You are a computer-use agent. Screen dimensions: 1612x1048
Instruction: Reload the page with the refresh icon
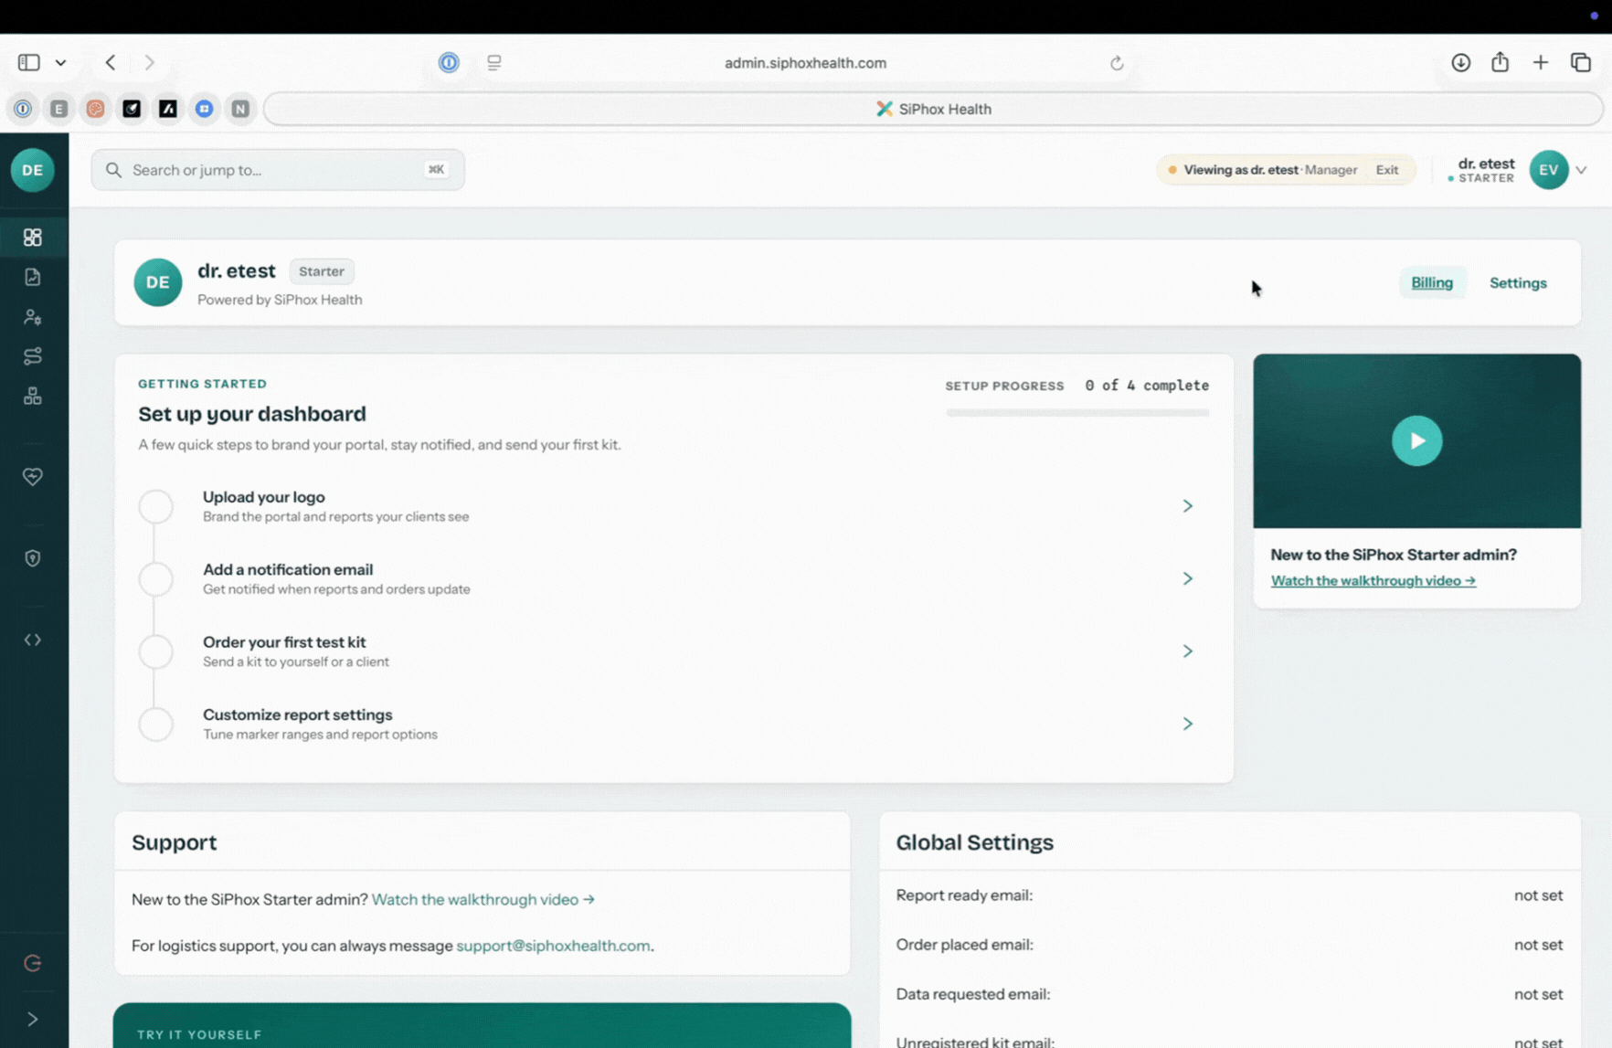pos(1117,63)
